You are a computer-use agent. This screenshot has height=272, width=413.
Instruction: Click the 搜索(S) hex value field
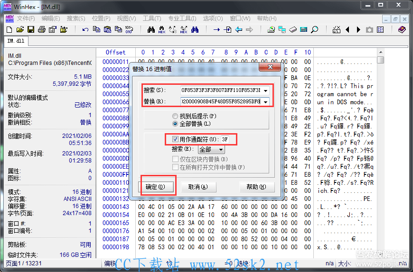point(225,91)
